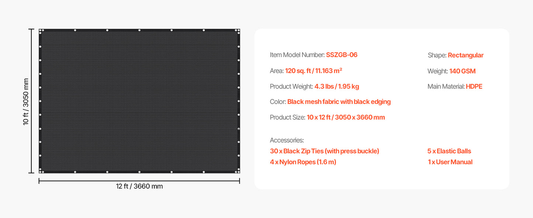
Task: Select "Black mesh fabric with black edging" text
Action: click(x=339, y=102)
